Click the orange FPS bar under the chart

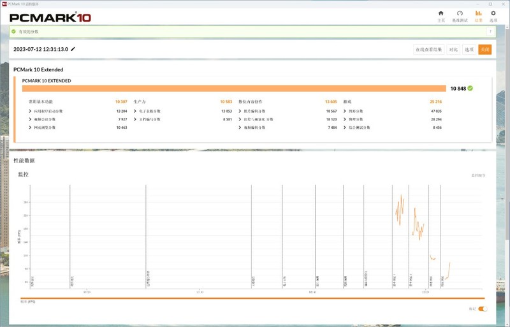point(252,298)
